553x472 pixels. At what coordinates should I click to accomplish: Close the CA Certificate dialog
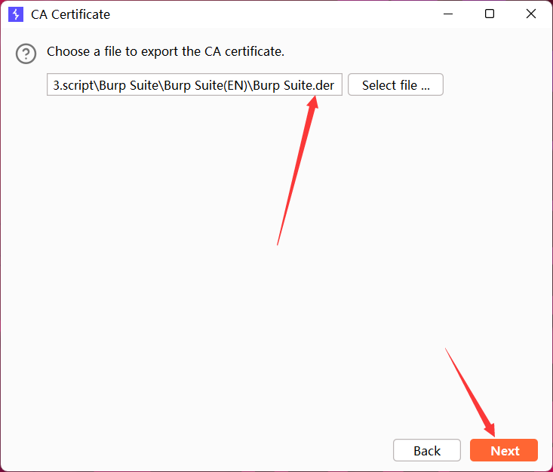[x=531, y=14]
